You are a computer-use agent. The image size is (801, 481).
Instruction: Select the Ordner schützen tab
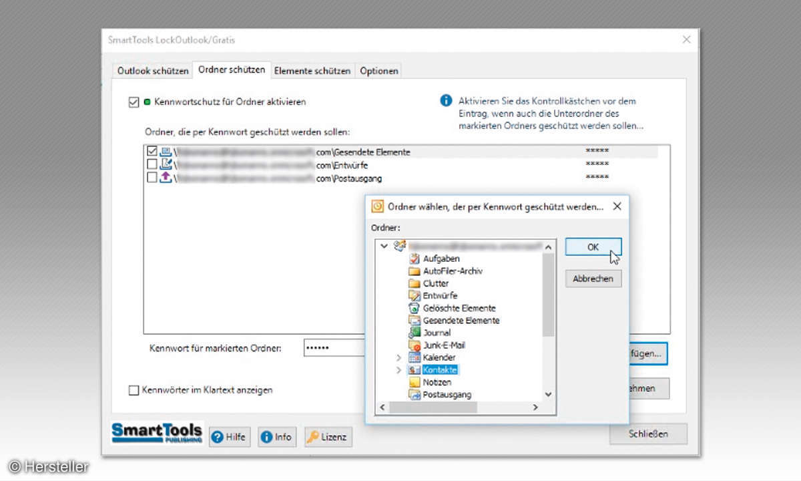(232, 69)
